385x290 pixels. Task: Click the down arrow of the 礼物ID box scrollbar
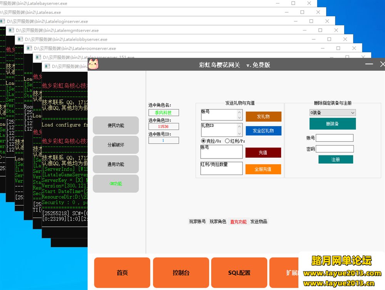(x=239, y=133)
